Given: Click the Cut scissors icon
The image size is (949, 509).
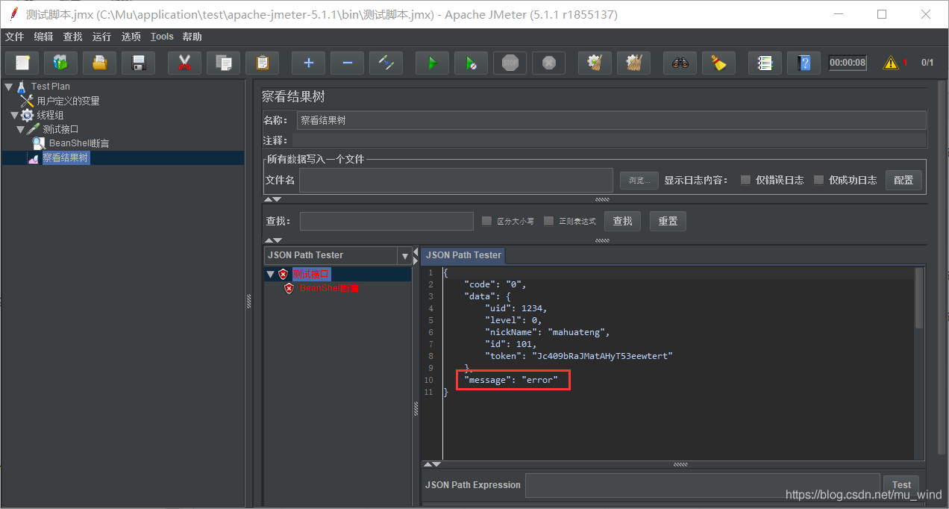Looking at the screenshot, I should (x=184, y=63).
